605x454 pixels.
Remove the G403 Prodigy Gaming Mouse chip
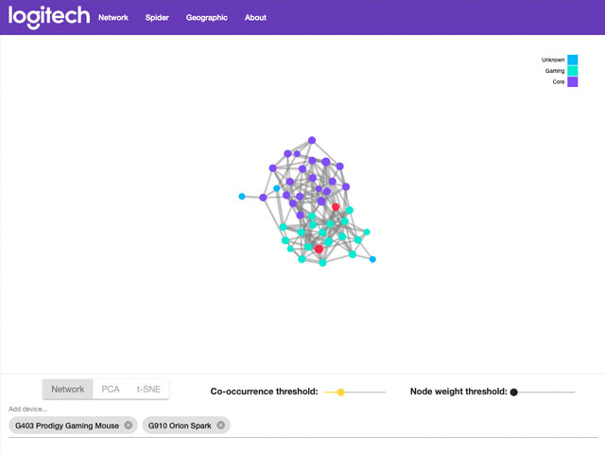point(129,425)
